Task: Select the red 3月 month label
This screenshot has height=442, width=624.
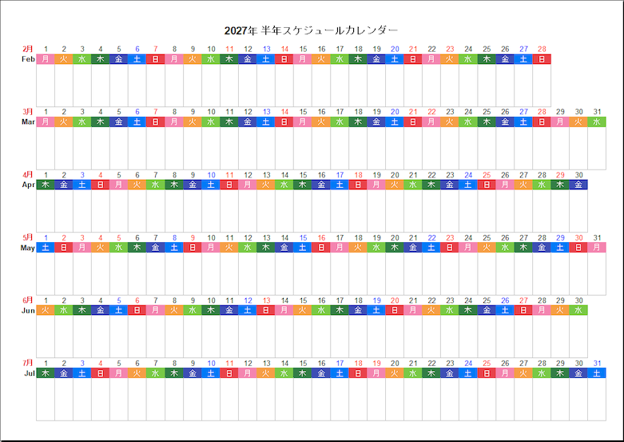Action: click(28, 112)
